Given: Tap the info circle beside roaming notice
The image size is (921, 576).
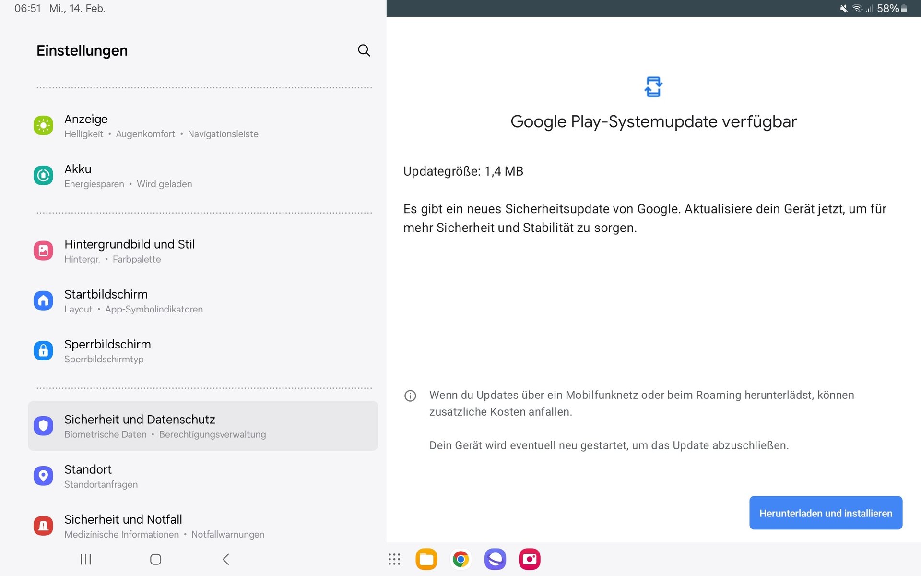Looking at the screenshot, I should coord(410,396).
